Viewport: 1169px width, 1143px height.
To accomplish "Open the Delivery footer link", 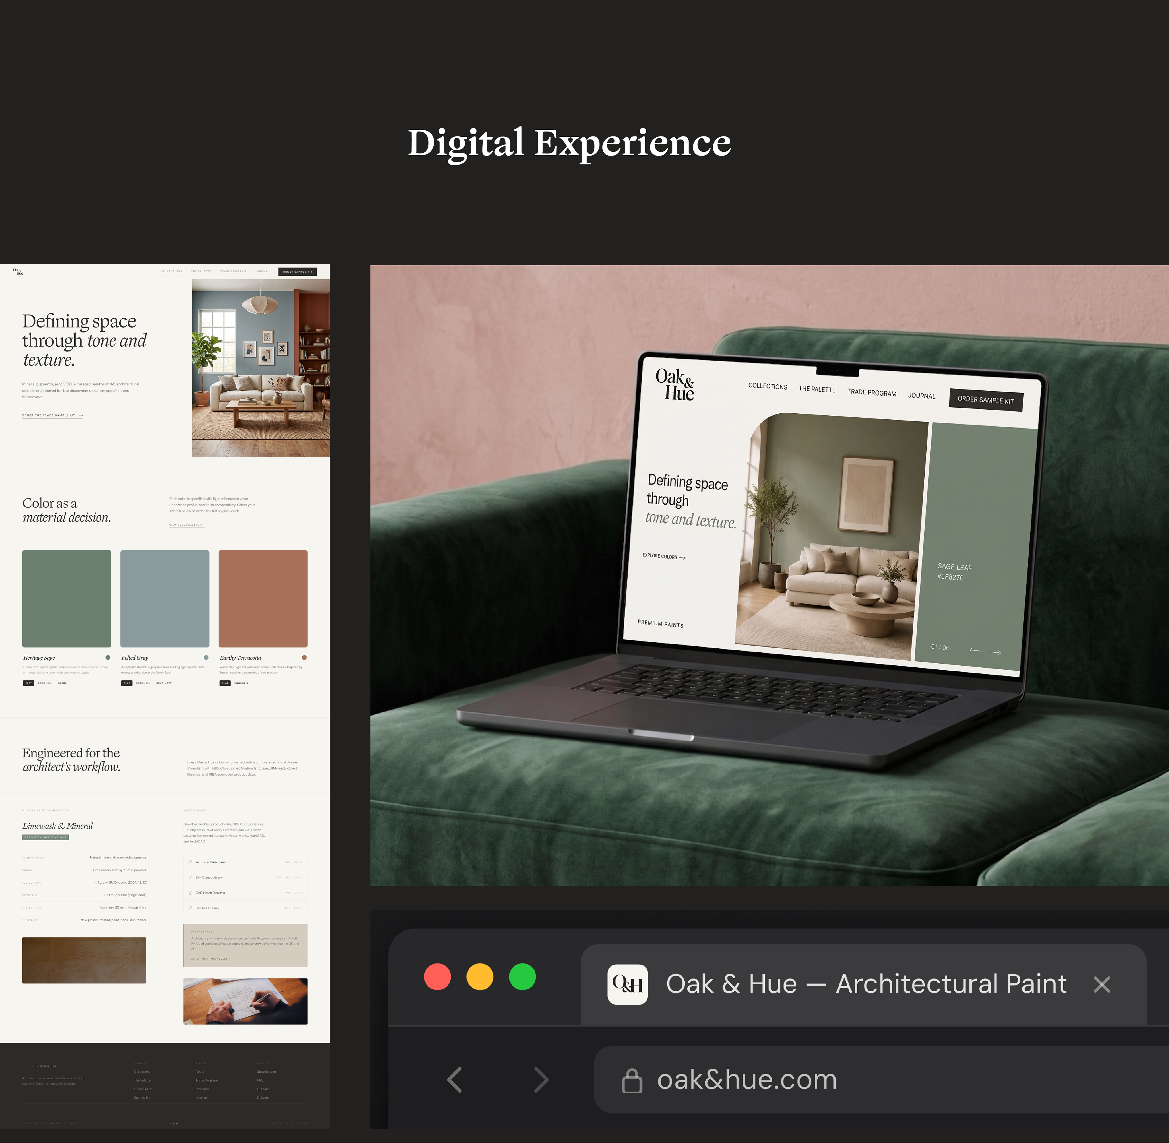I will [x=263, y=1097].
